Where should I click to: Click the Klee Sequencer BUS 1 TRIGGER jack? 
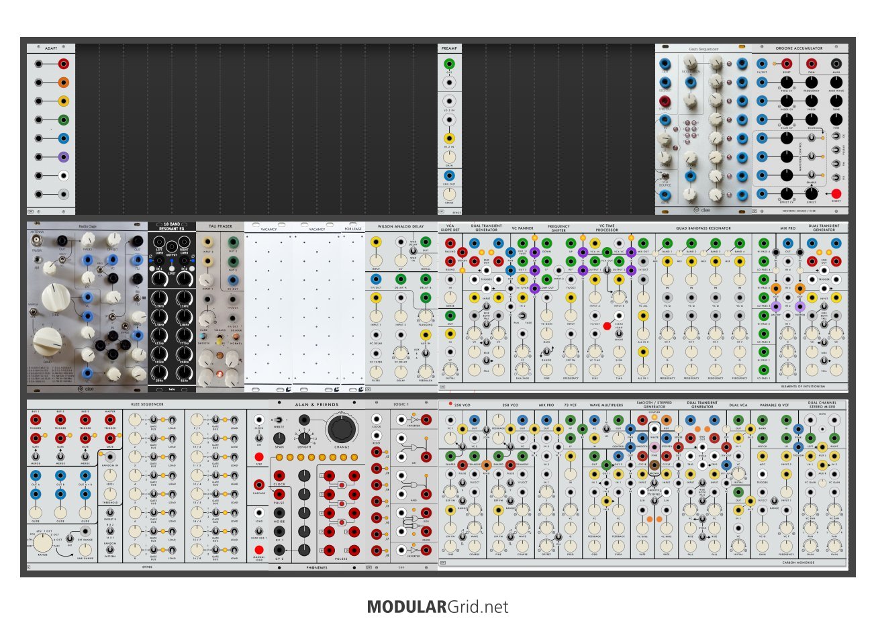point(36,420)
